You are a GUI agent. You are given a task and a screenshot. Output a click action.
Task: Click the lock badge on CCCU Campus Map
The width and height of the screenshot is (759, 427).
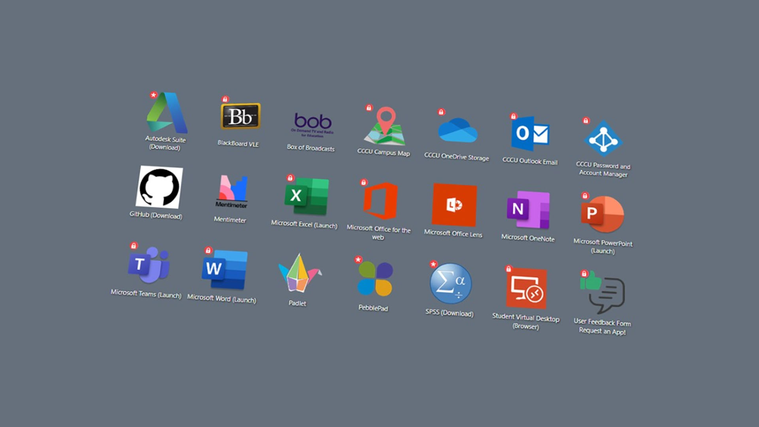[369, 108]
